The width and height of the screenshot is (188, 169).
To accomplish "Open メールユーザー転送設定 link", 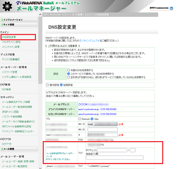I will pos(14,166).
